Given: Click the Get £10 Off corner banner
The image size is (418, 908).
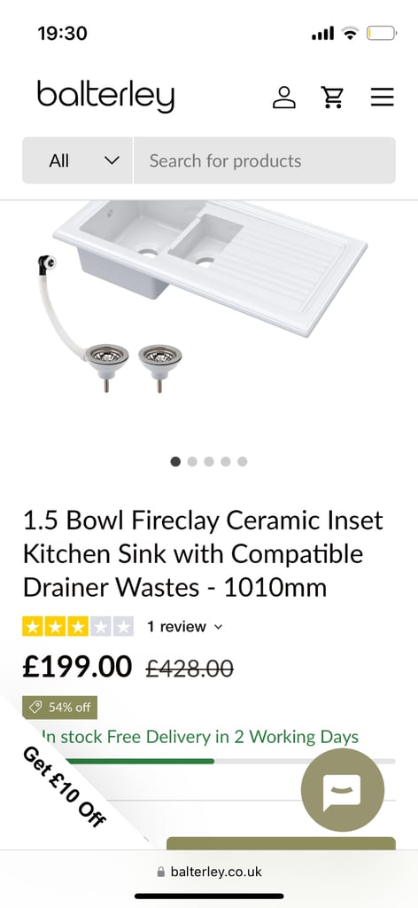Looking at the screenshot, I should pos(65,787).
